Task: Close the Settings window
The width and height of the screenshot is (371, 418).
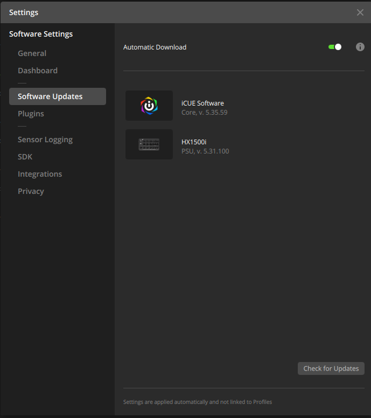Action: 360,12
